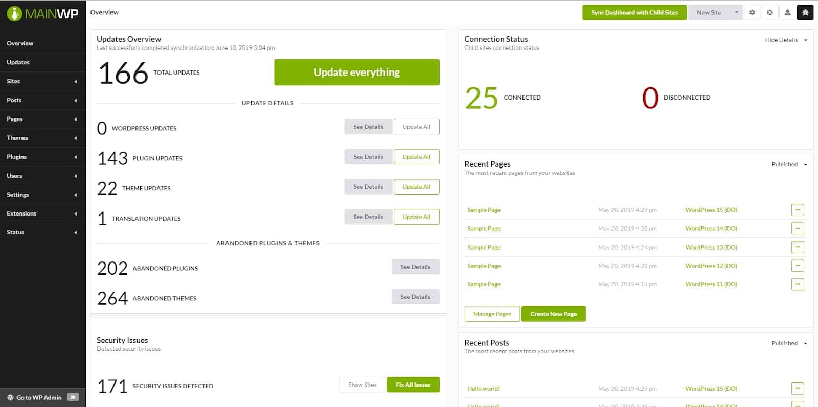Open WordPress 13 (DO) site link in Recent Pages
The image size is (818, 407).
coord(711,247)
